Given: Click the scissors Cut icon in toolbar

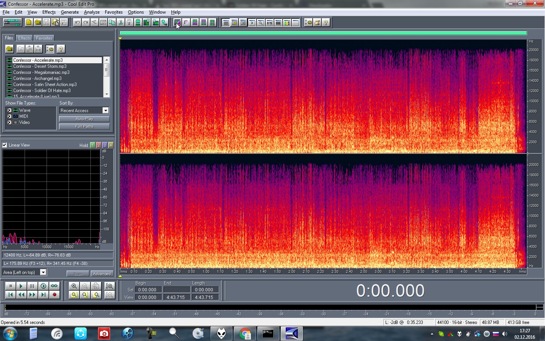Looking at the screenshot, I should click(x=121, y=22).
